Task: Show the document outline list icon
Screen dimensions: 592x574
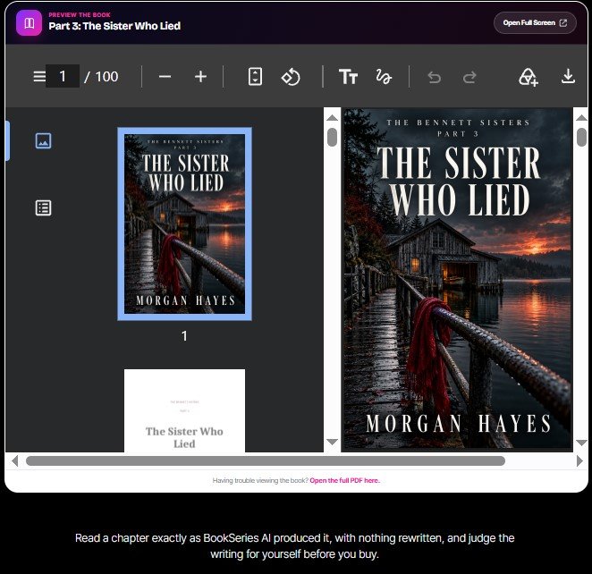Action: [x=44, y=208]
